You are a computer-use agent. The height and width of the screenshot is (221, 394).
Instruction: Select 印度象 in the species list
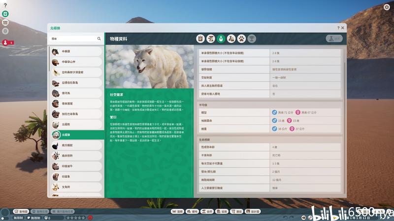76,177
